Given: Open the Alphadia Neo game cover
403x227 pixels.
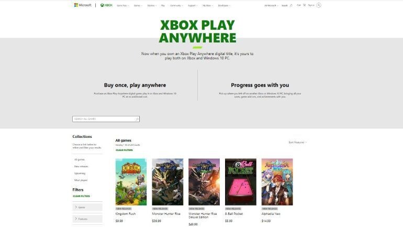Looking at the screenshot, I should coord(277,182).
